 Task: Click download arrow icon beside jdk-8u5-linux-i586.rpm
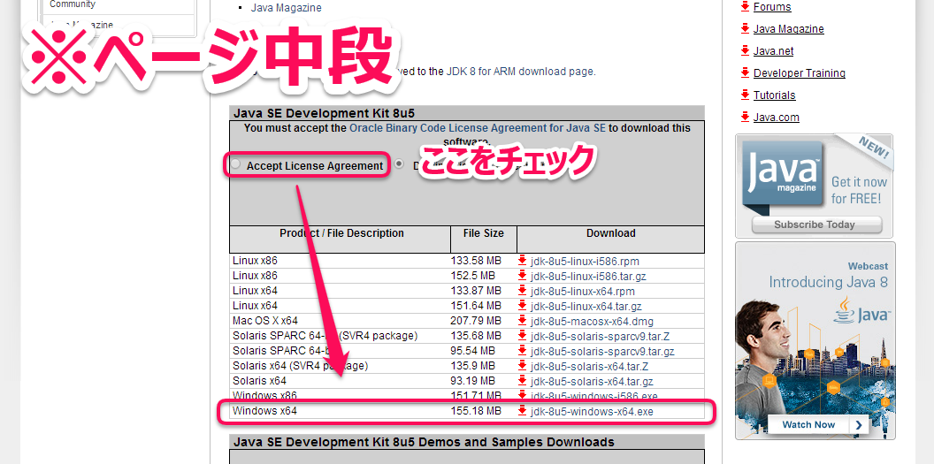[523, 260]
